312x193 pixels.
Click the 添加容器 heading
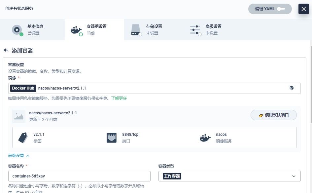tap(22, 50)
